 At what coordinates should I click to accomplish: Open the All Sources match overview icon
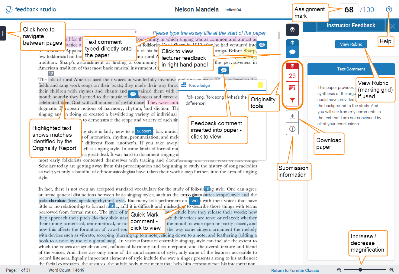tap(292, 87)
